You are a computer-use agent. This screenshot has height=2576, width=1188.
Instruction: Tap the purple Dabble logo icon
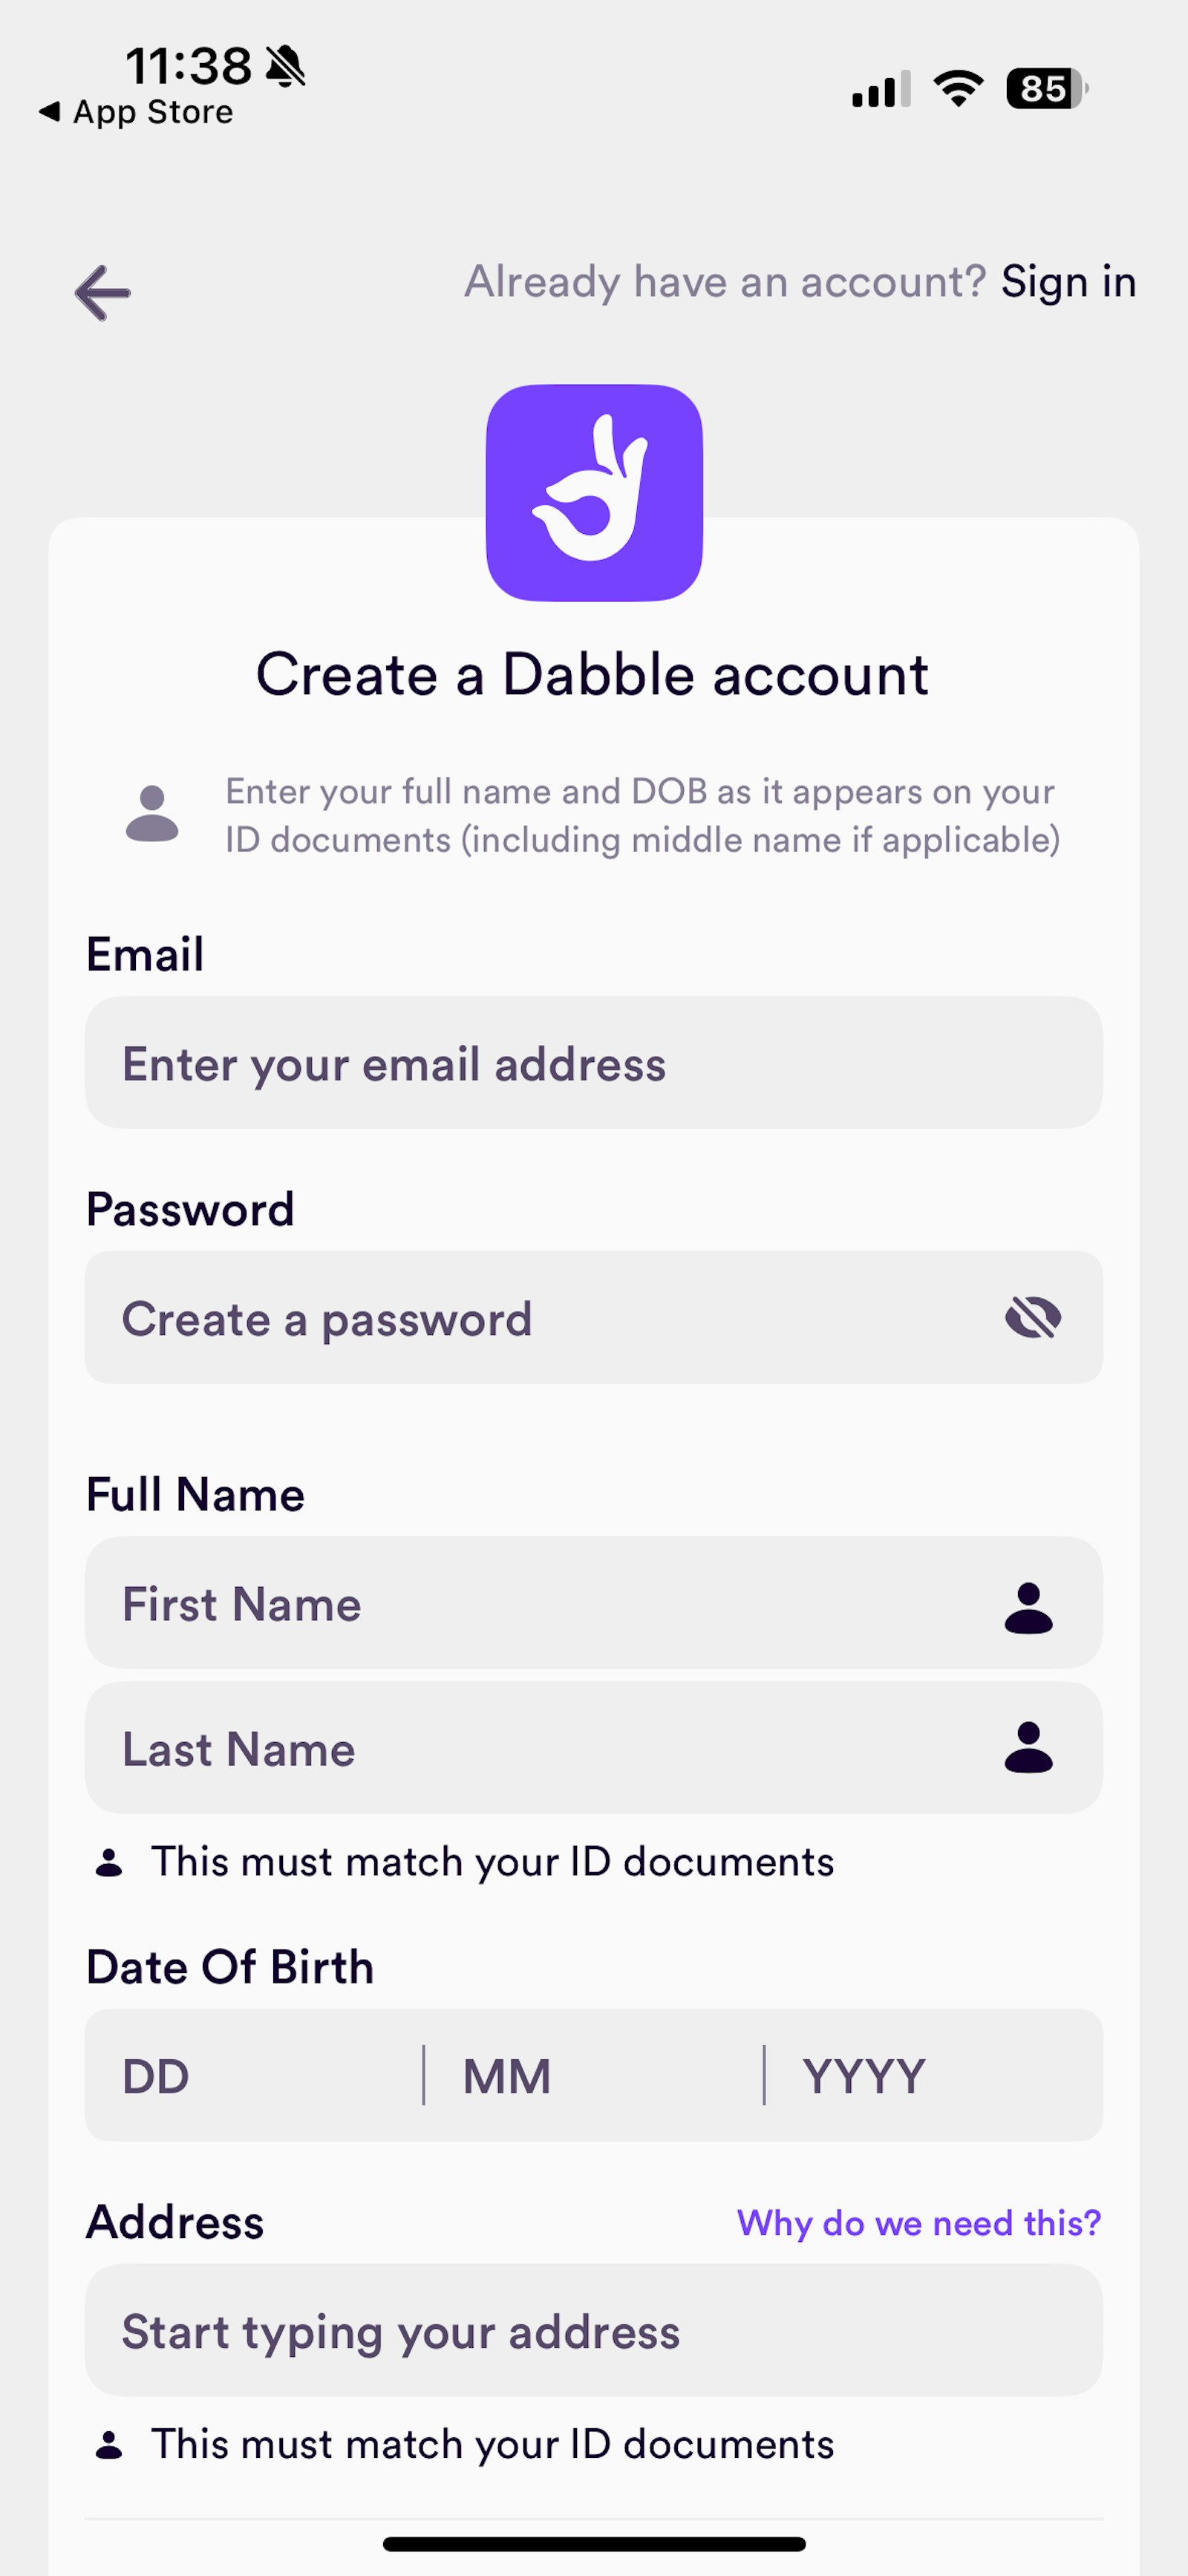pos(594,492)
